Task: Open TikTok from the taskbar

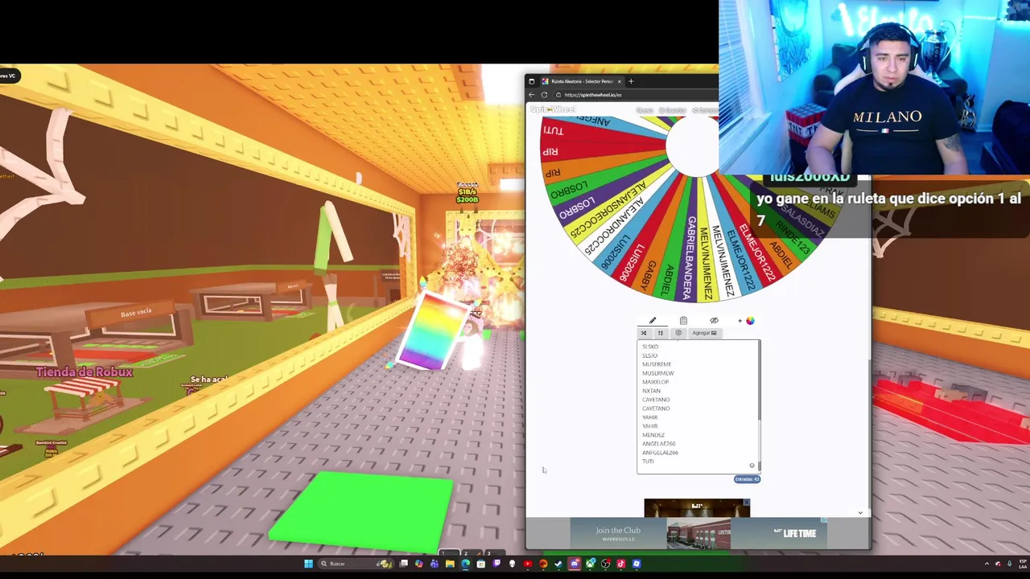Action: tap(621, 564)
